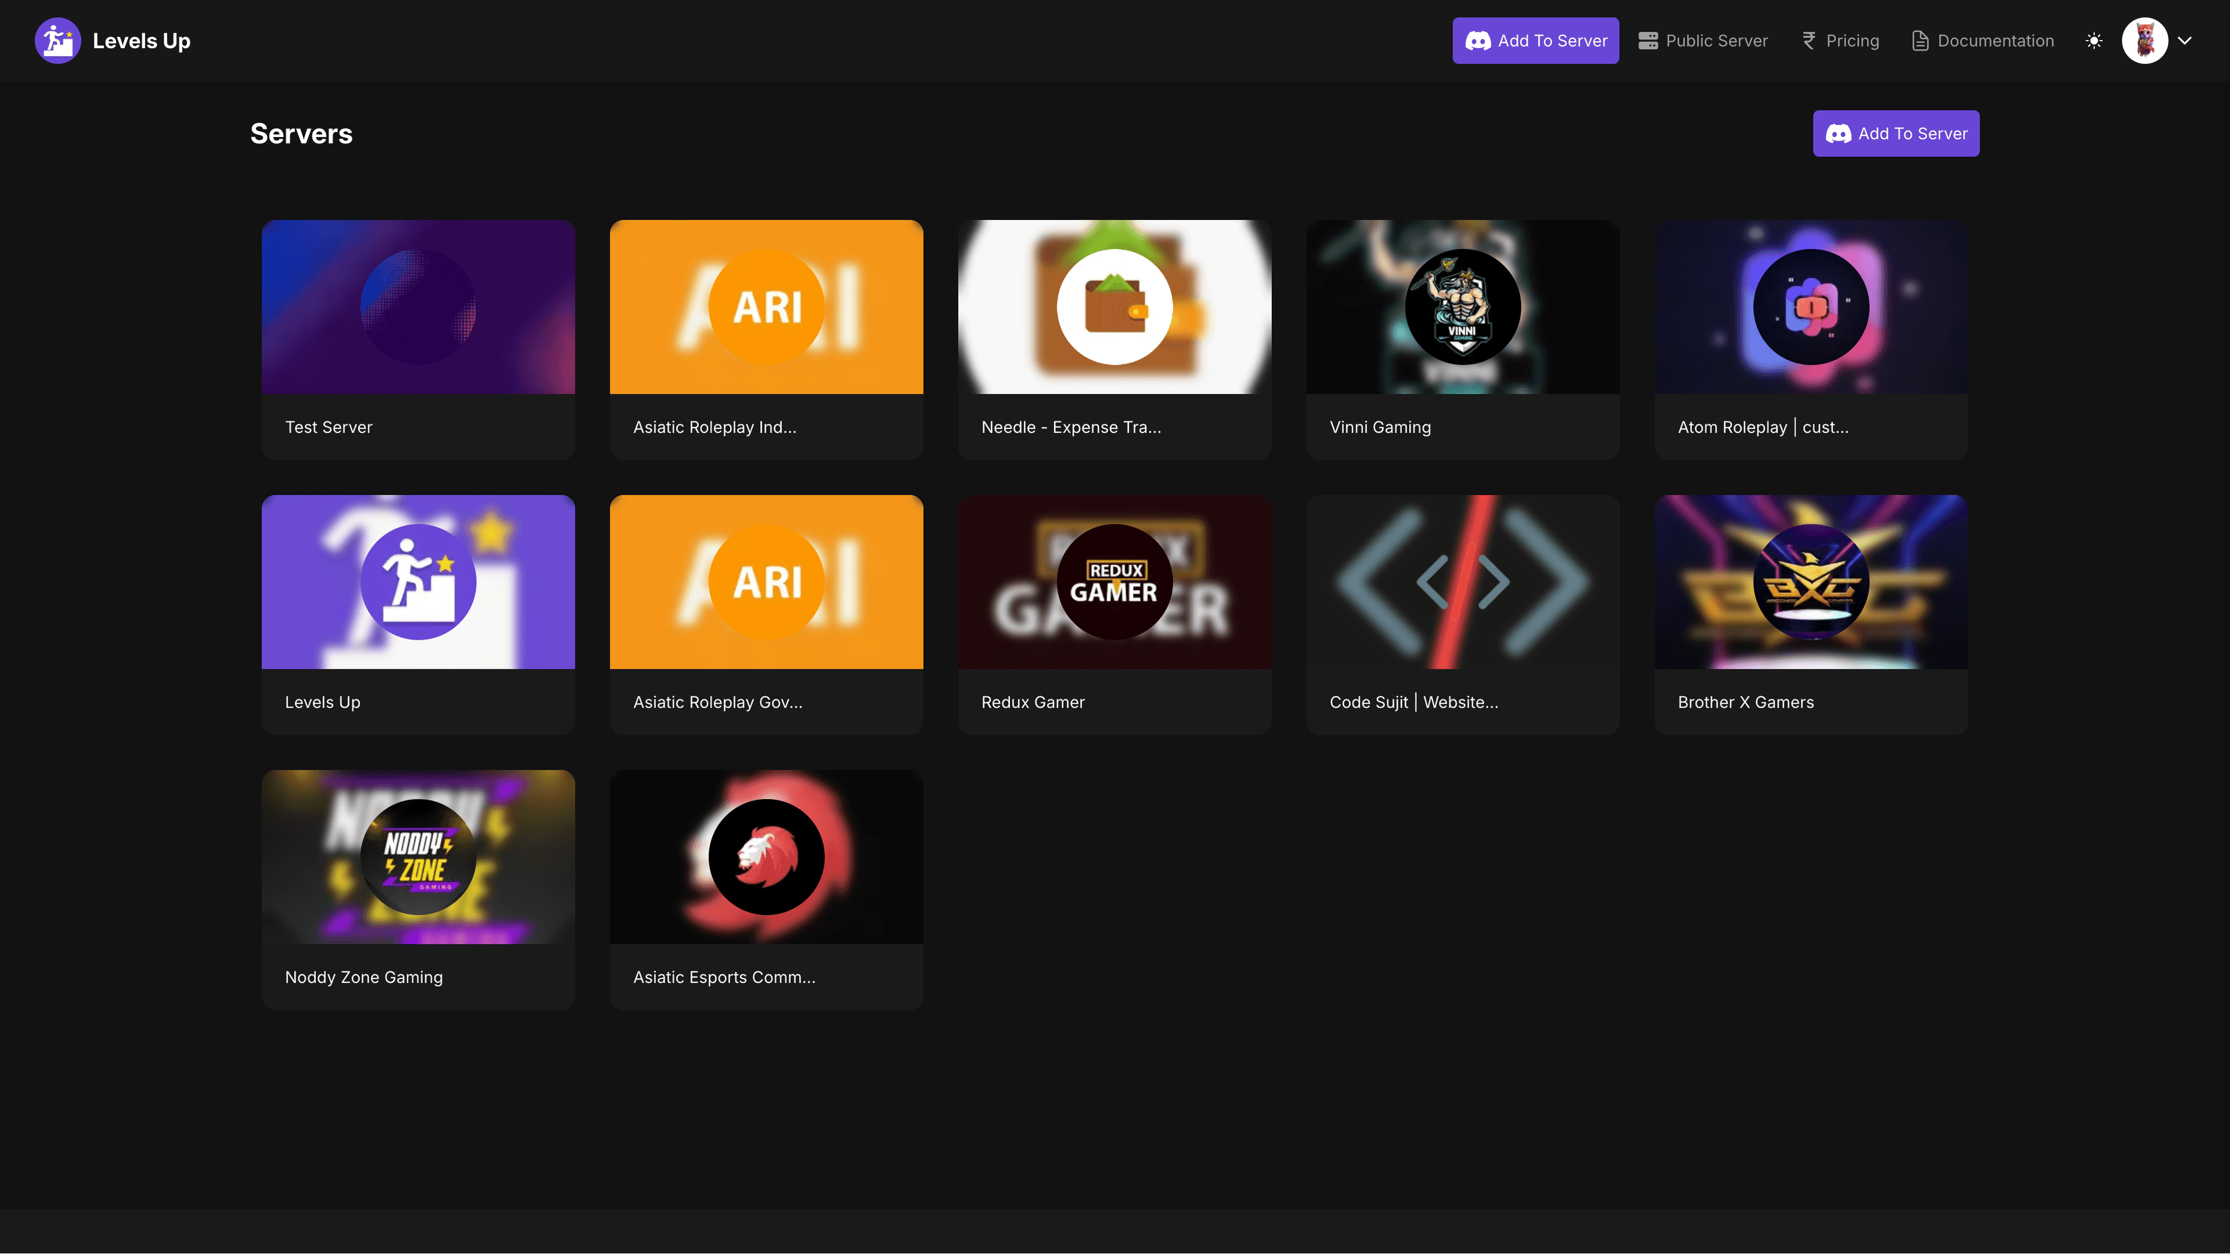
Task: Click the Levels Up logo icon in header
Action: (x=57, y=41)
